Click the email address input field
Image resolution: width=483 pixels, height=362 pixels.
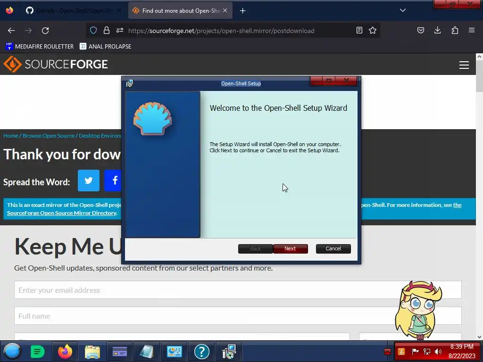(x=238, y=290)
